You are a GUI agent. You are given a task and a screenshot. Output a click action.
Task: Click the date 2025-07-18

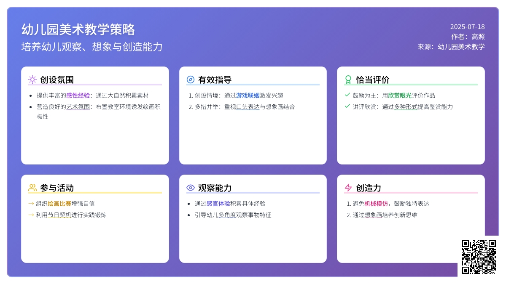(x=468, y=27)
